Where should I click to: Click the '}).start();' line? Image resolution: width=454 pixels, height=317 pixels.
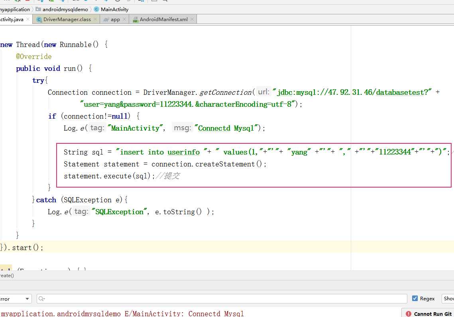[x=22, y=248]
